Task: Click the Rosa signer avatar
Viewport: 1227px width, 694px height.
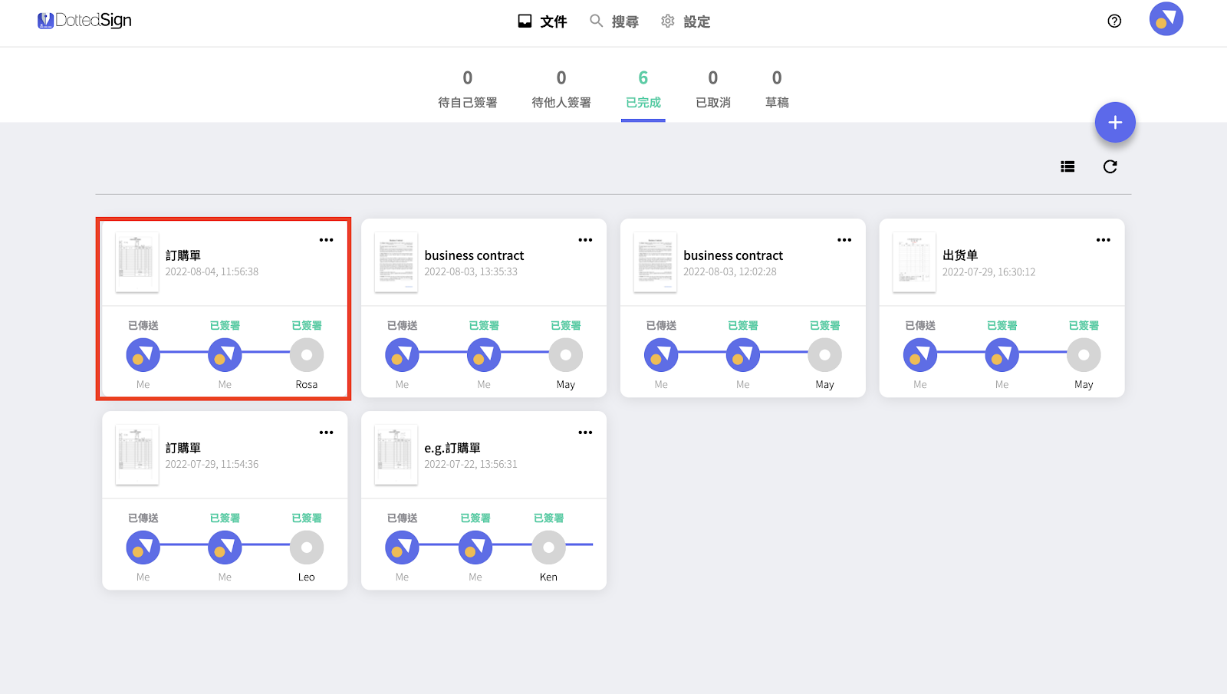Action: pos(307,355)
